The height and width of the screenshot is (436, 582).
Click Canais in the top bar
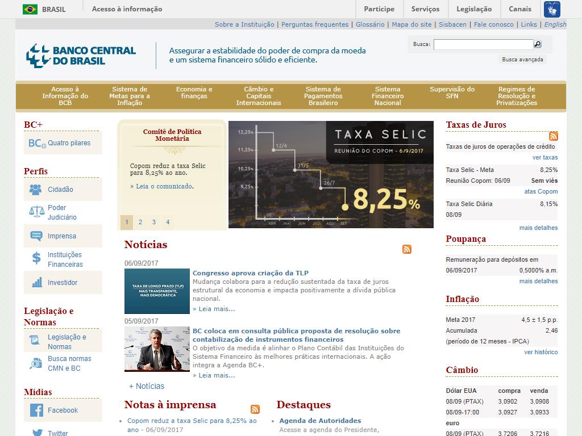(520, 9)
